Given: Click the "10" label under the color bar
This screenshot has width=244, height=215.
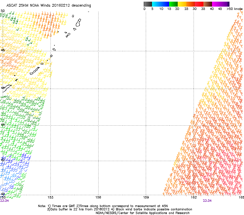Looking at the screenshot, I should [x=161, y=9].
